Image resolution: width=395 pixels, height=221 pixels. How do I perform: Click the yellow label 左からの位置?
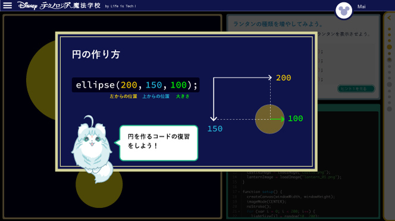(123, 96)
